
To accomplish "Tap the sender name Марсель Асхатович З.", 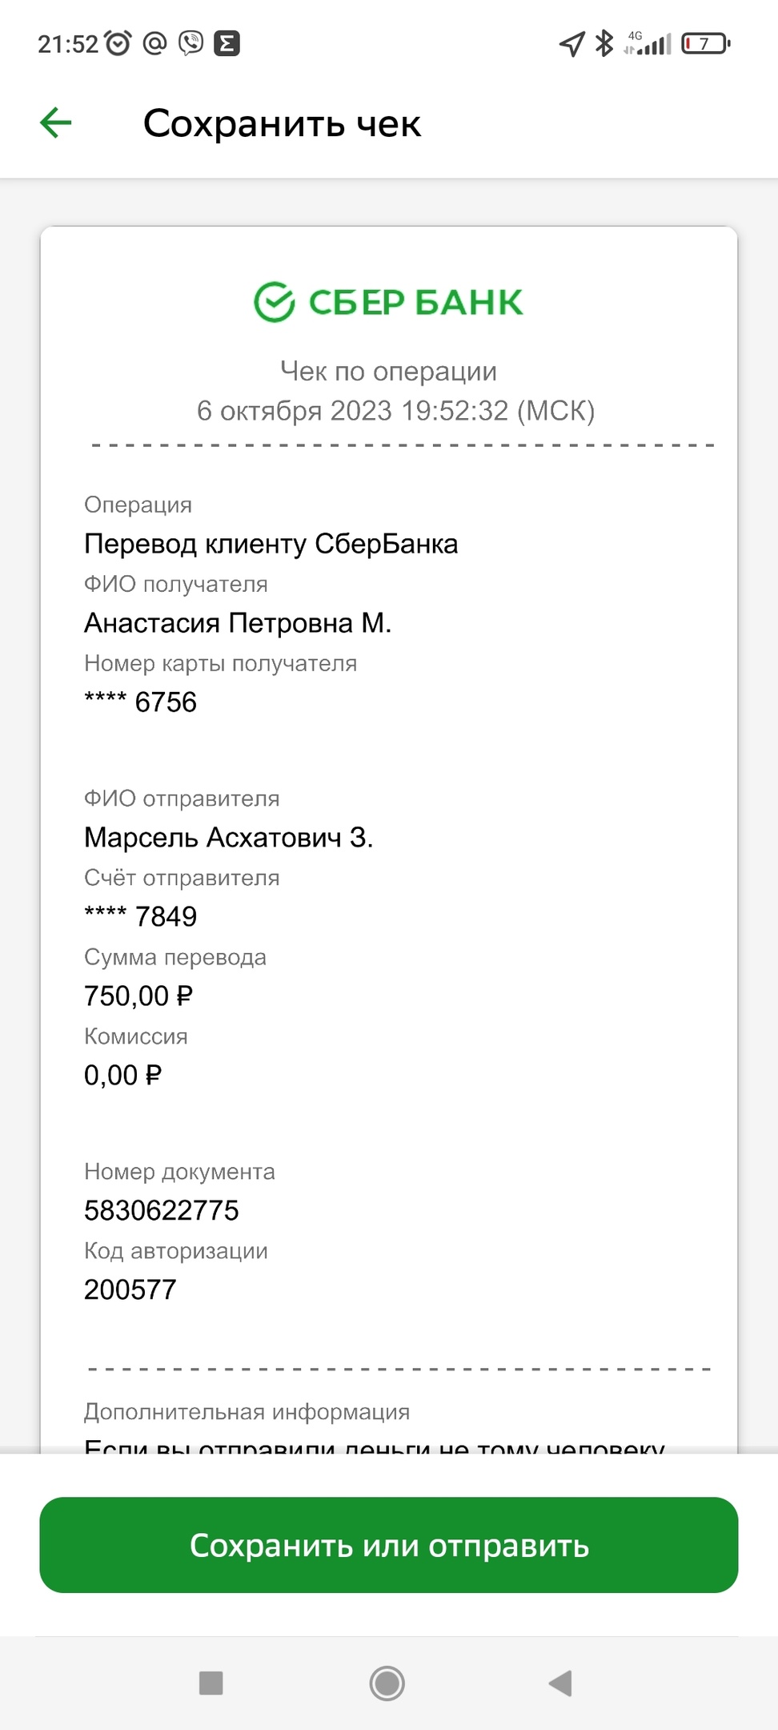I will 229,838.
